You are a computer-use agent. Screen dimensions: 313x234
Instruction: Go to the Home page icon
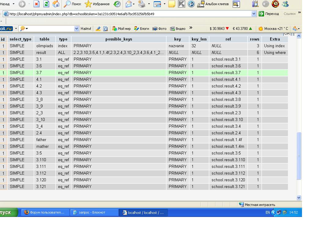(56, 4)
